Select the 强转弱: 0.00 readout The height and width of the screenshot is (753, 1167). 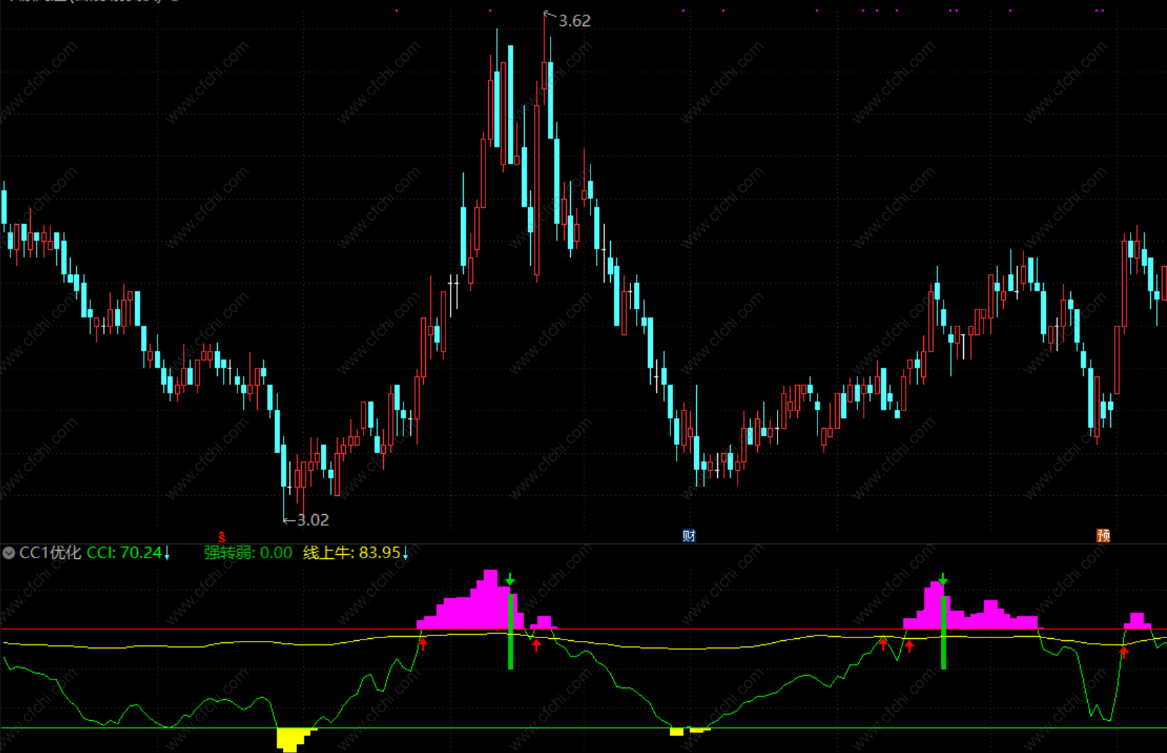[x=248, y=553]
